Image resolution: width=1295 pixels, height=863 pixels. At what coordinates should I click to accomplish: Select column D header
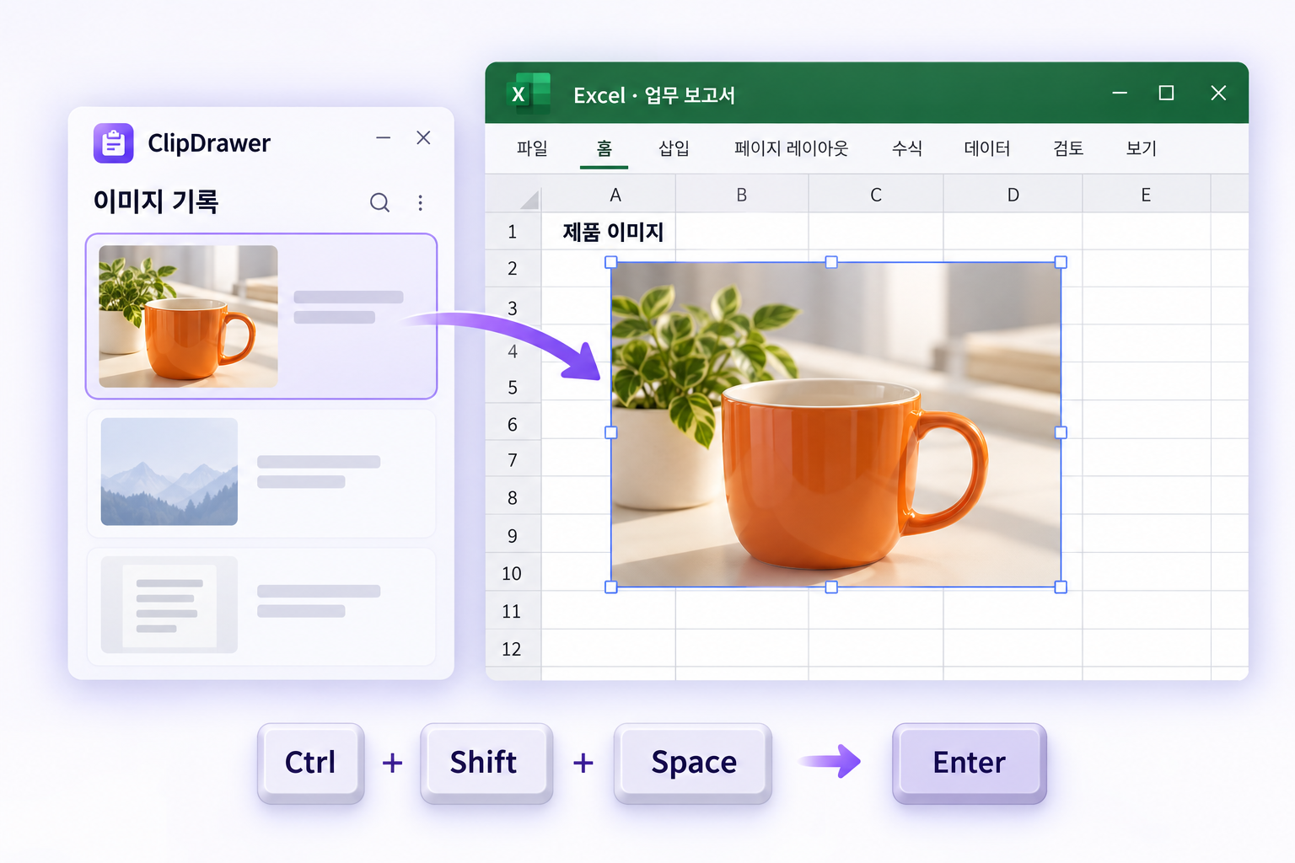[1013, 195]
